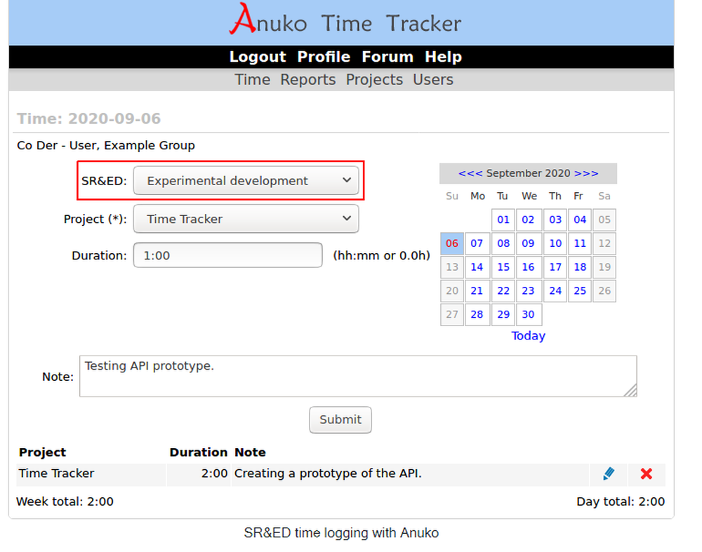
Task: Open the Profile page
Action: tap(324, 57)
